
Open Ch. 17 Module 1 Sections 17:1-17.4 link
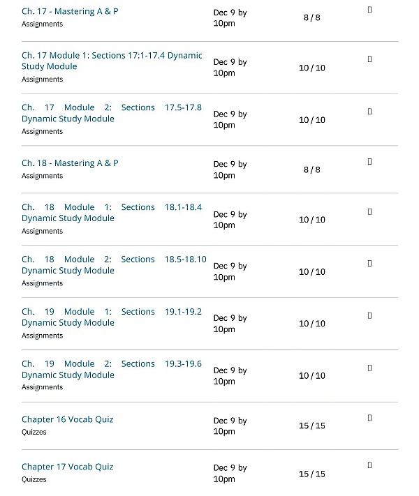pyautogui.click(x=112, y=61)
